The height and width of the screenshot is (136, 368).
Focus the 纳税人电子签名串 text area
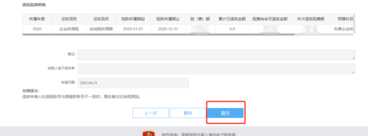[x=216, y=69]
